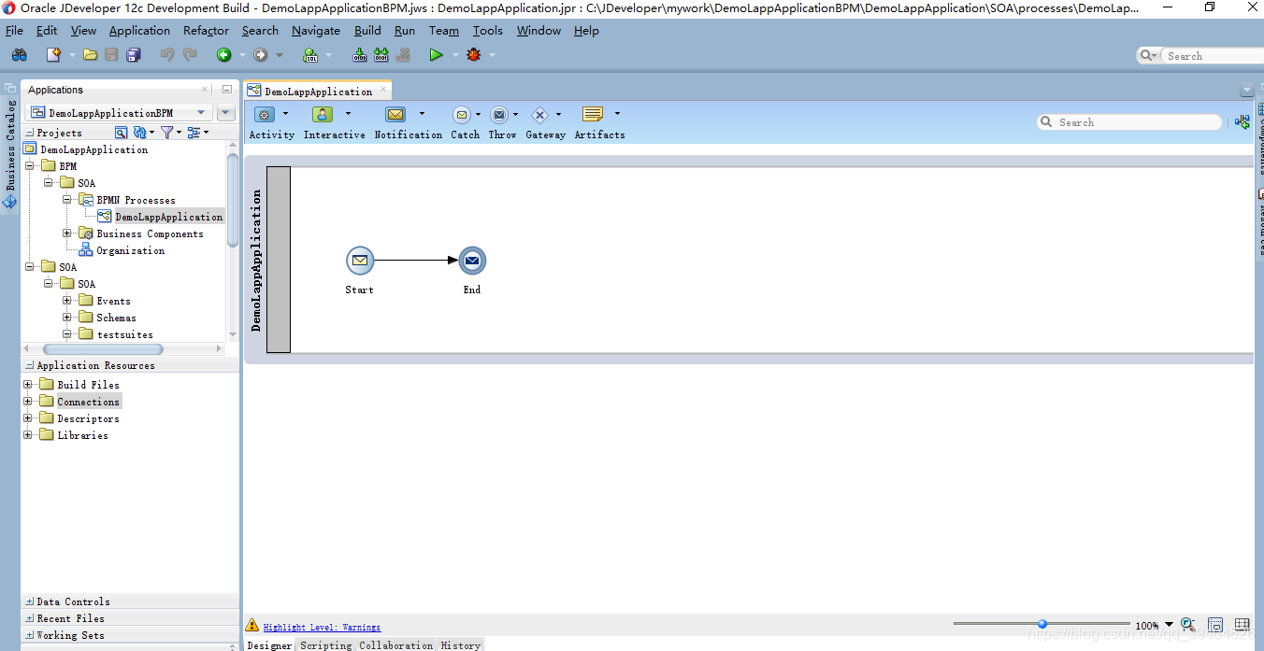The width and height of the screenshot is (1264, 651).
Task: Close the DemoLappApplication editor tab
Action: click(383, 90)
